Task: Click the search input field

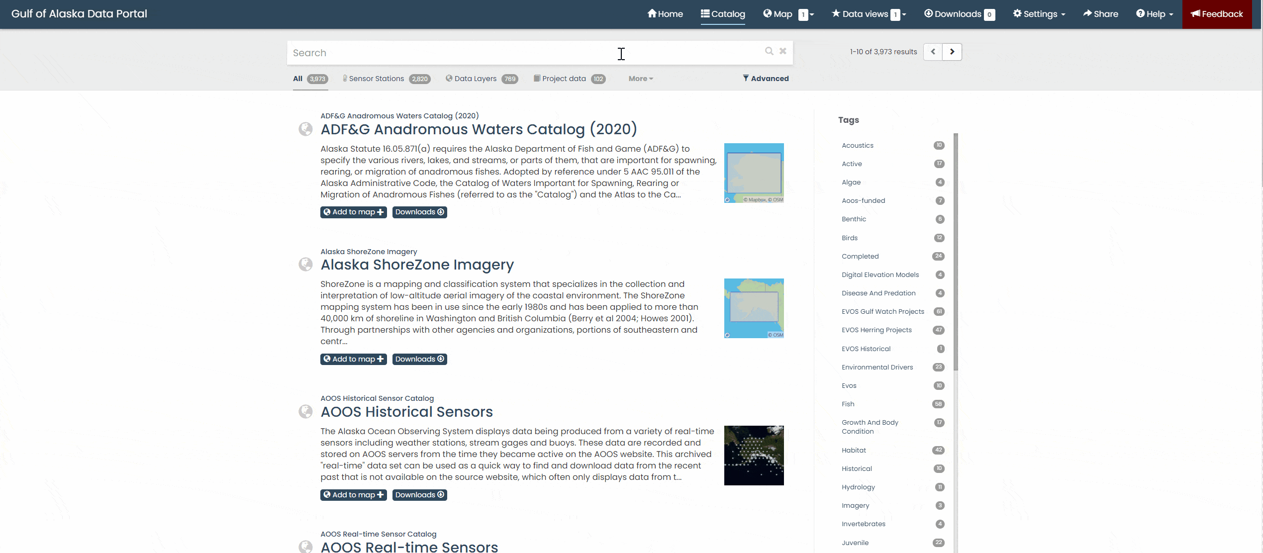Action: tap(540, 52)
